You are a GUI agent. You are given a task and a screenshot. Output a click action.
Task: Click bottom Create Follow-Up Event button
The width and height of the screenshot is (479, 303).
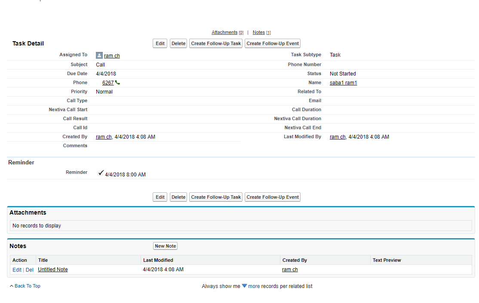pyautogui.click(x=273, y=197)
